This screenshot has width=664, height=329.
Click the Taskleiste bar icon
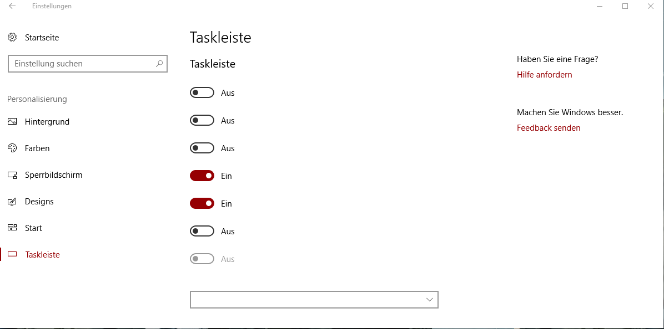(x=12, y=255)
